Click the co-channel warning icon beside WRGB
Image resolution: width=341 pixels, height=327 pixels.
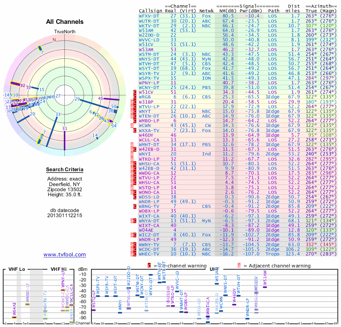point(135,97)
